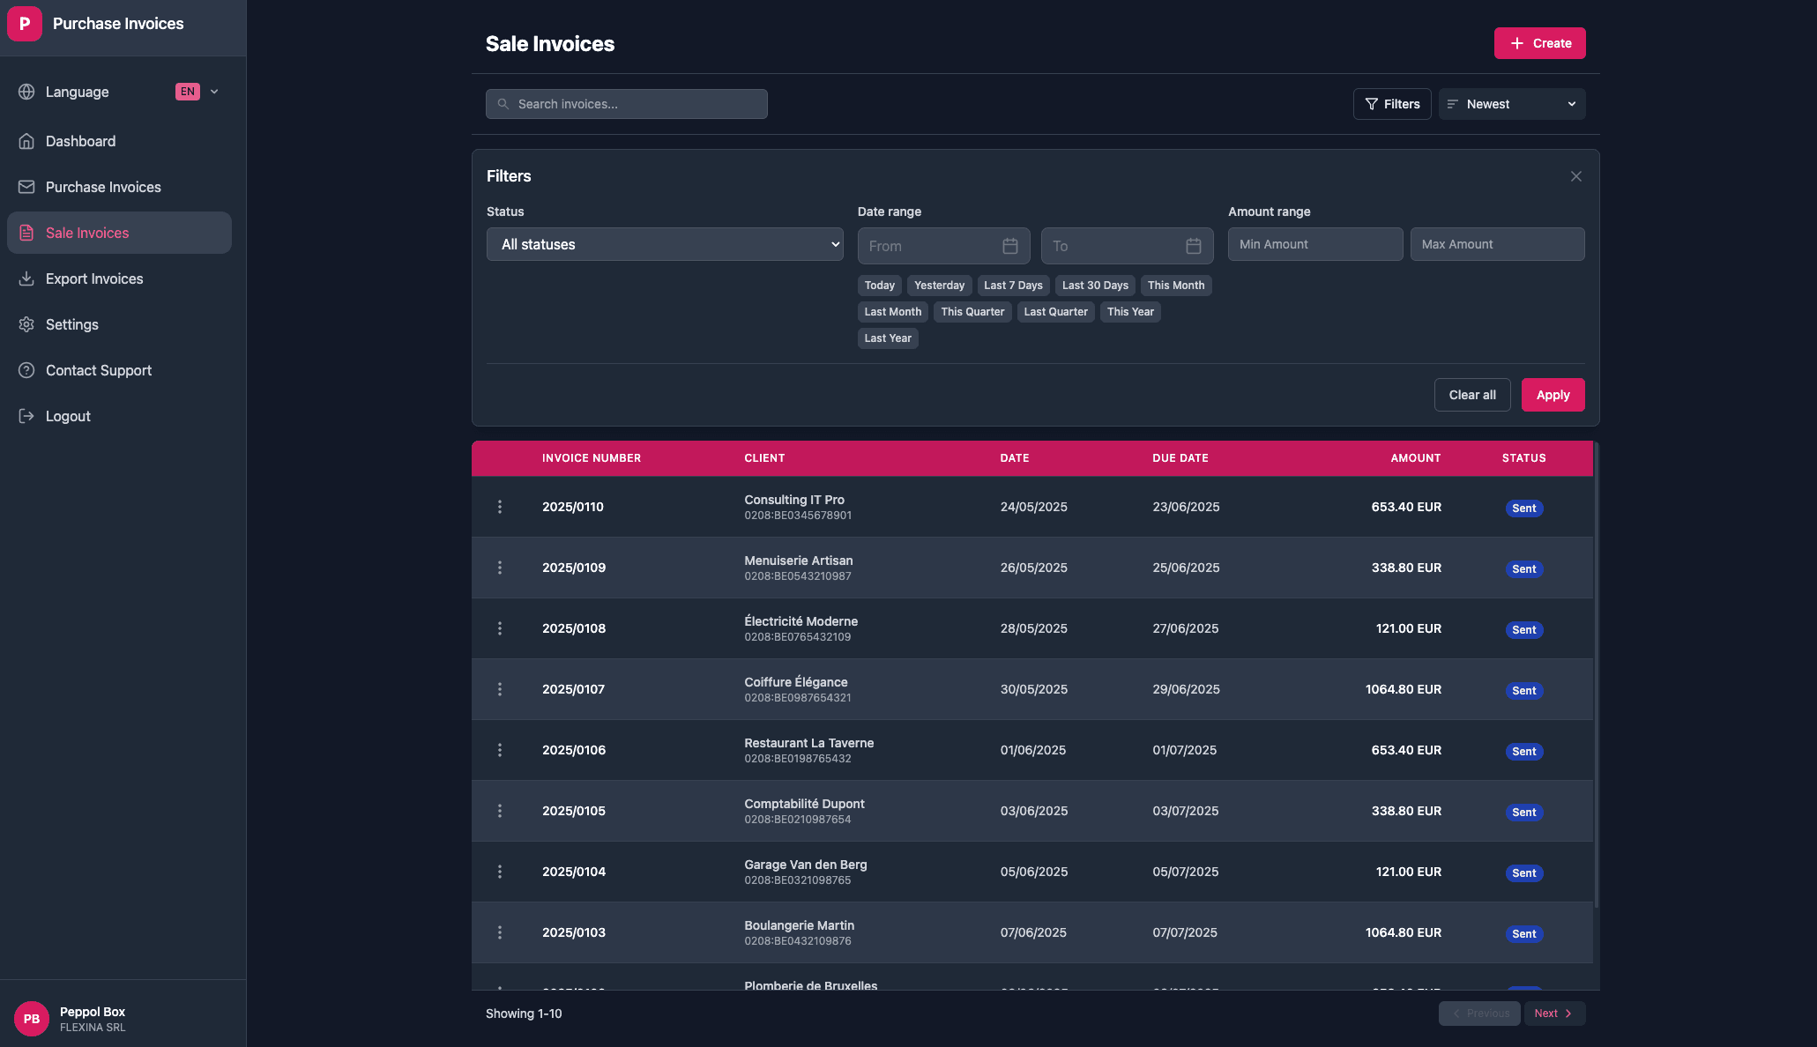This screenshot has height=1047, width=1817.
Task: Click the sort lines icon beside Newest
Action: click(x=1453, y=104)
